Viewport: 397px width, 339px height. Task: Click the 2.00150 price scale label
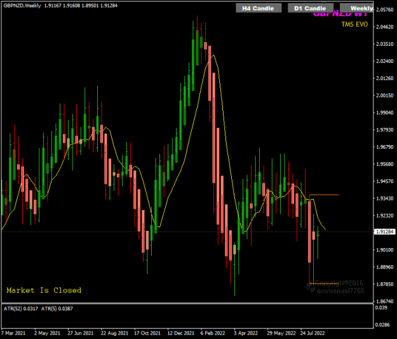(385, 95)
